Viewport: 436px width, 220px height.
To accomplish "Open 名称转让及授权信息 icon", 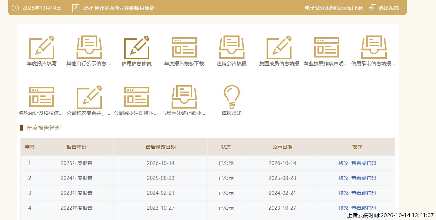I will click(x=42, y=97).
